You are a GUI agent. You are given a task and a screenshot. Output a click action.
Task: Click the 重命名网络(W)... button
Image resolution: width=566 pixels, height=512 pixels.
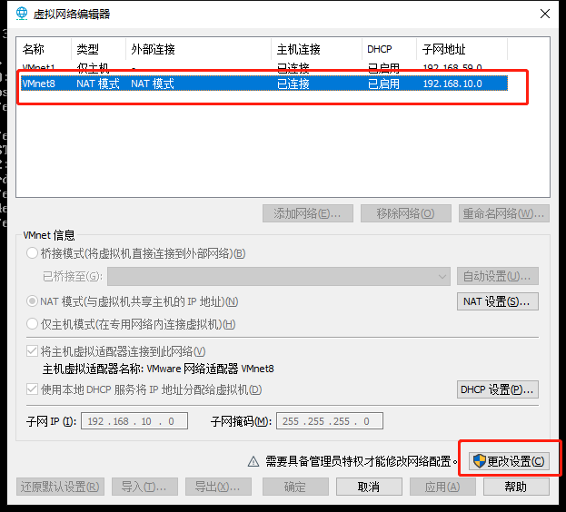[504, 213]
